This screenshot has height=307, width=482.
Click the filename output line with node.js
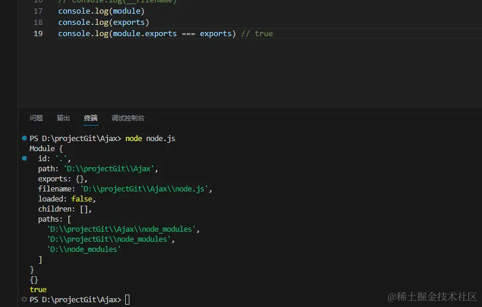tap(125, 189)
